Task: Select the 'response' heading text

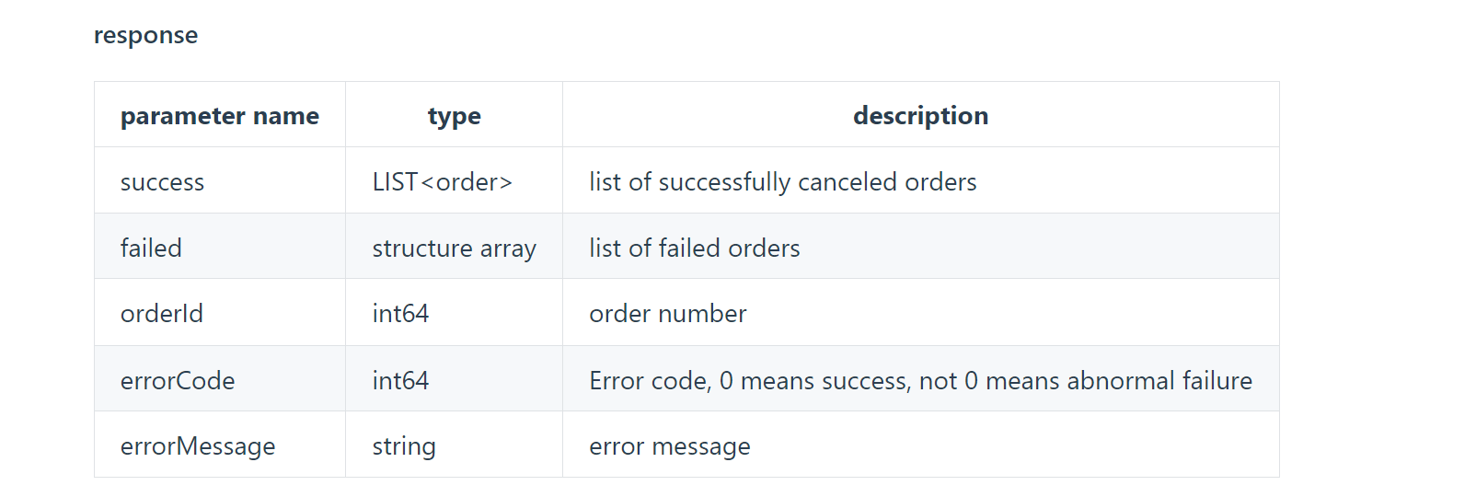Action: [145, 35]
